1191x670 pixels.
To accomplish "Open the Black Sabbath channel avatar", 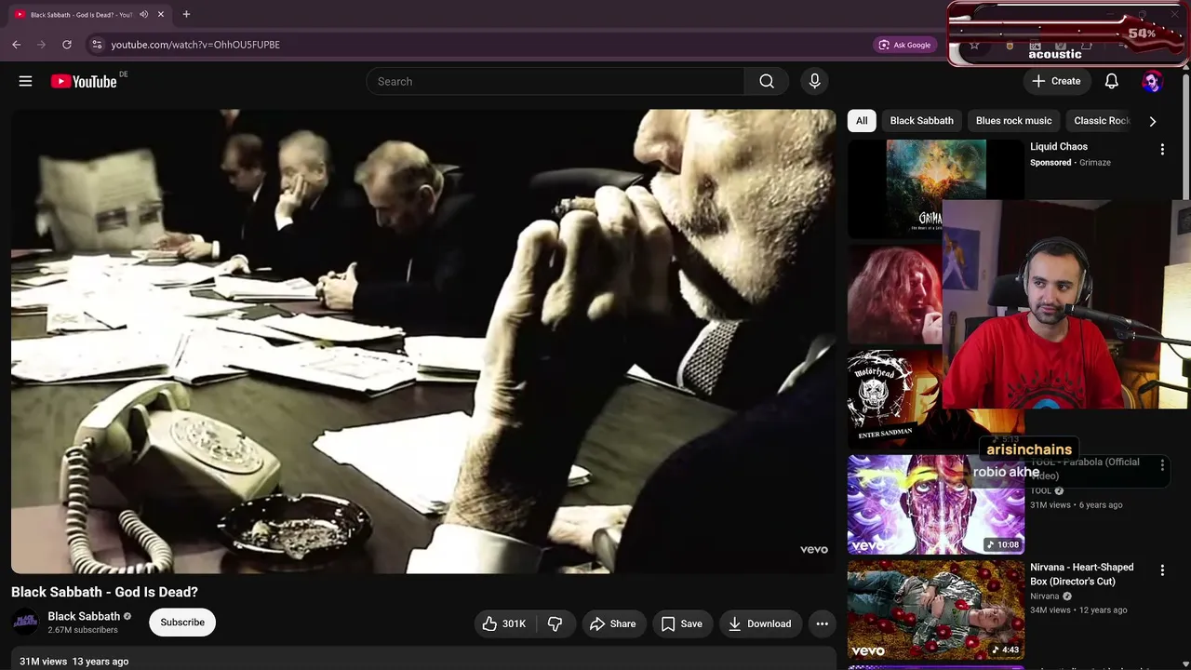I will click(x=25, y=623).
